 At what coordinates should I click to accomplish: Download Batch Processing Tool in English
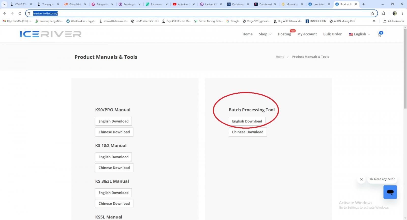click(247, 121)
